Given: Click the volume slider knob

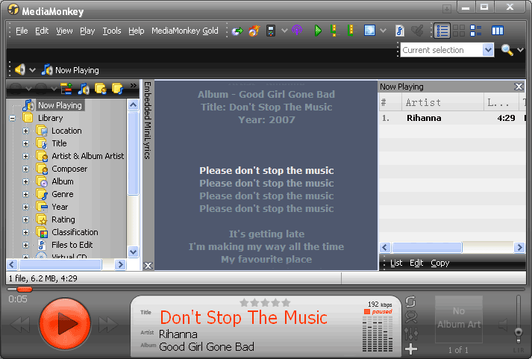Looking at the screenshot, I should tap(518, 331).
